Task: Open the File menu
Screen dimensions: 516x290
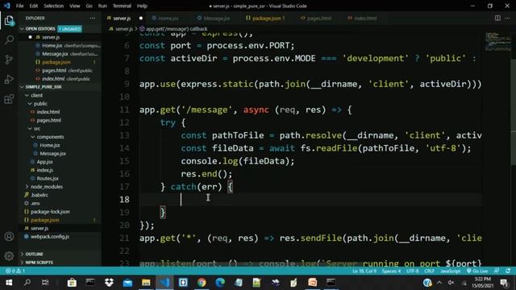Action: click(x=19, y=6)
